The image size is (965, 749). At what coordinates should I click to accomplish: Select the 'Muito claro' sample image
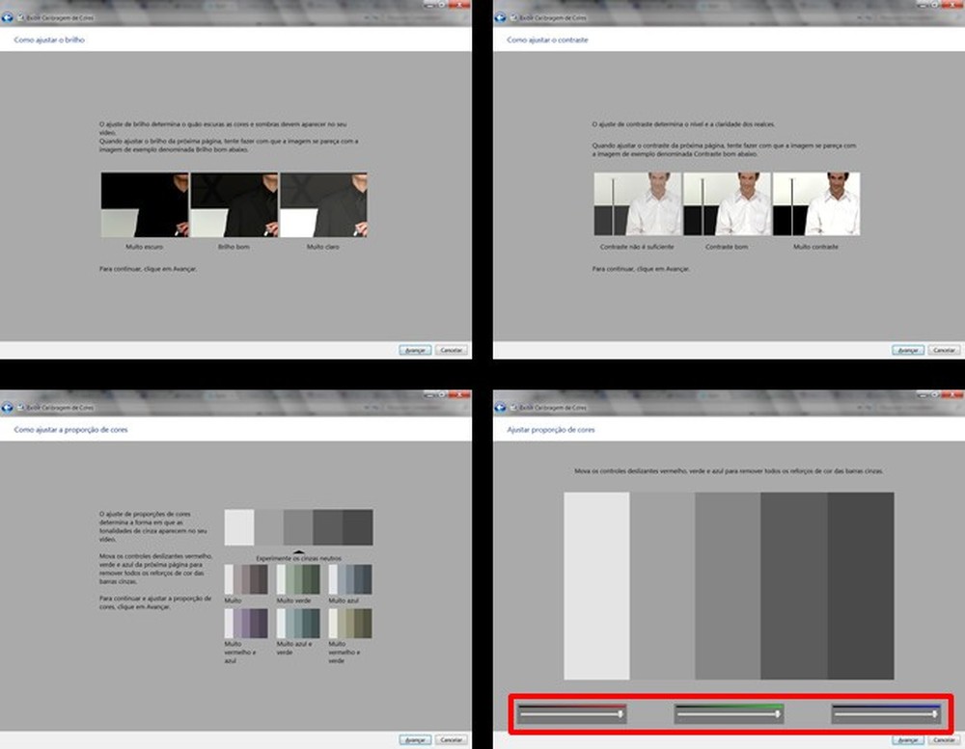coord(323,204)
